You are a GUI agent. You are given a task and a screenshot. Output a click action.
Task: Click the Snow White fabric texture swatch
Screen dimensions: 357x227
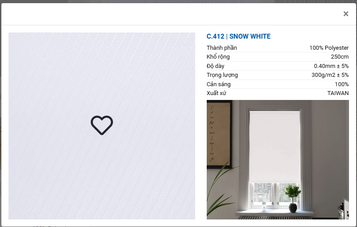click(102, 126)
